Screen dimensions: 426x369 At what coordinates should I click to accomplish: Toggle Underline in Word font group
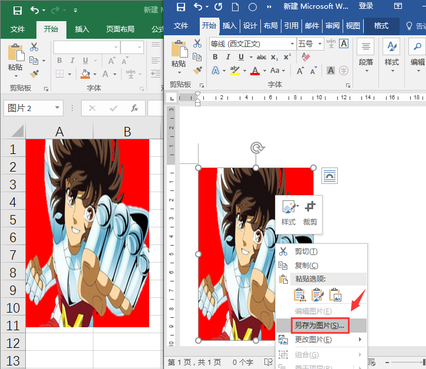[x=241, y=57]
